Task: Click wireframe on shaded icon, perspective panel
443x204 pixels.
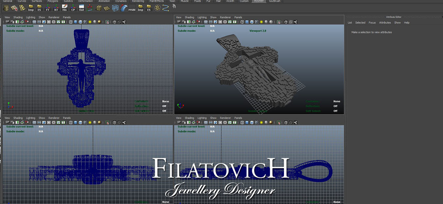Action: click(x=252, y=22)
